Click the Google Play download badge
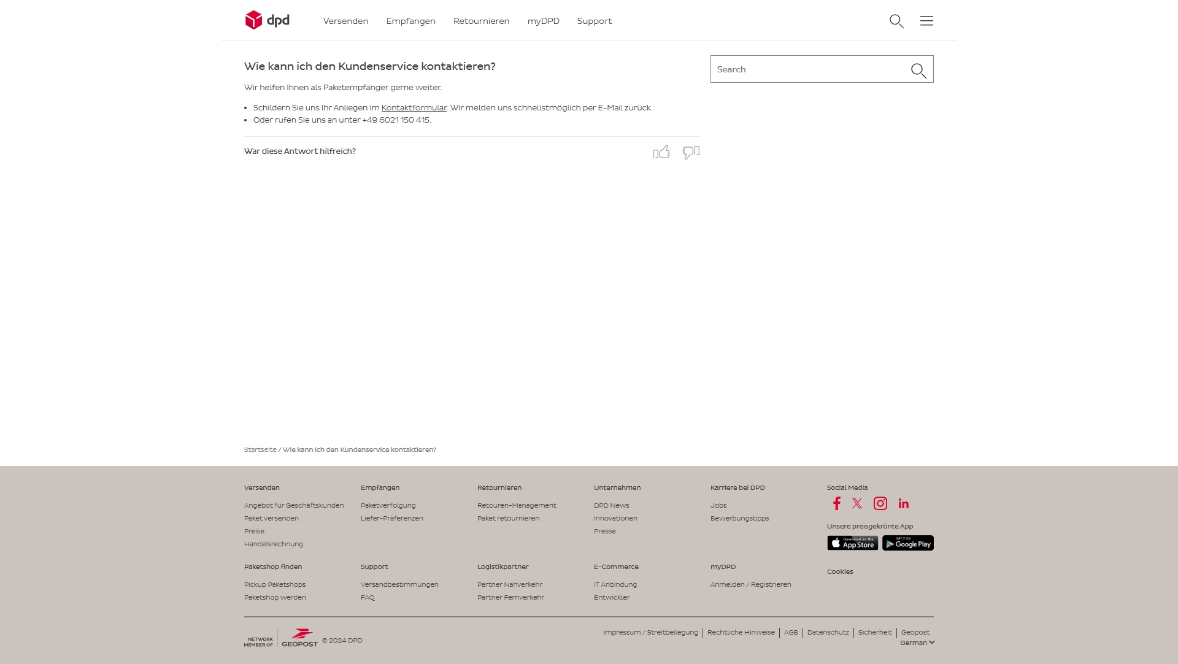Viewport: 1178px width, 664px height. (x=908, y=543)
